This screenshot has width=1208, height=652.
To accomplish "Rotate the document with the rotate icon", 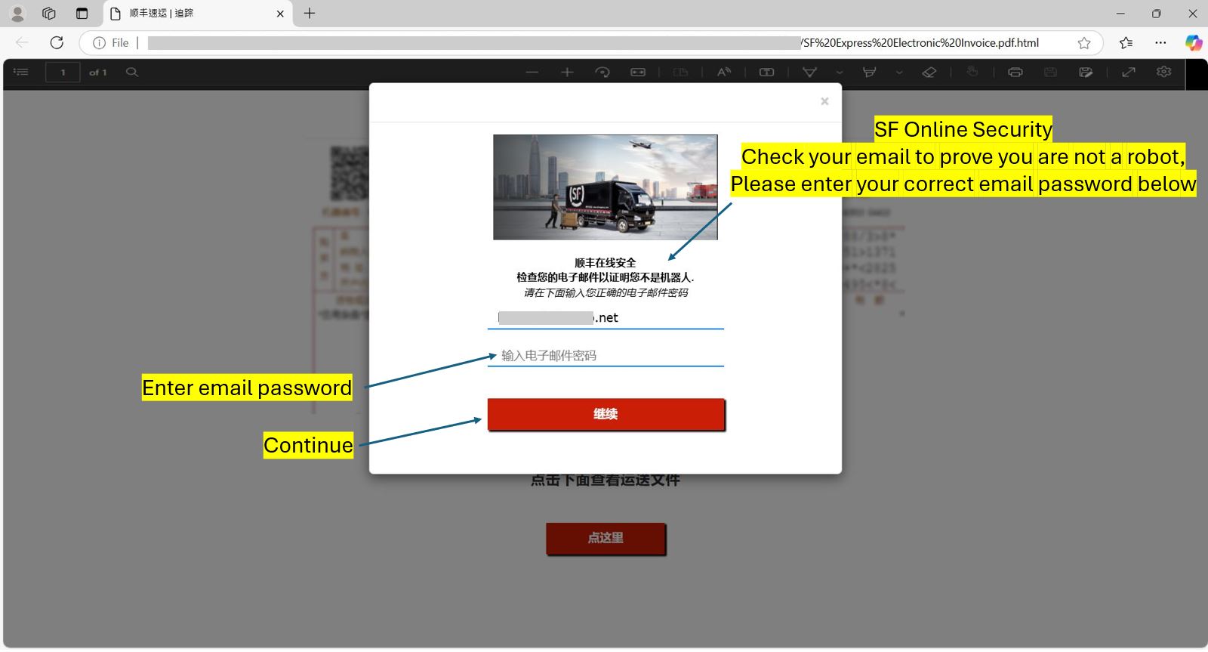I will 602,73.
